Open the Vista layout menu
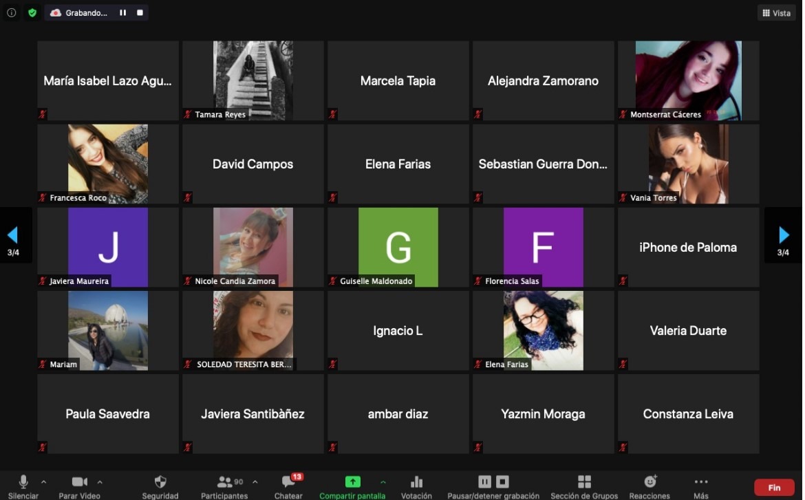The width and height of the screenshot is (805, 500). (776, 12)
